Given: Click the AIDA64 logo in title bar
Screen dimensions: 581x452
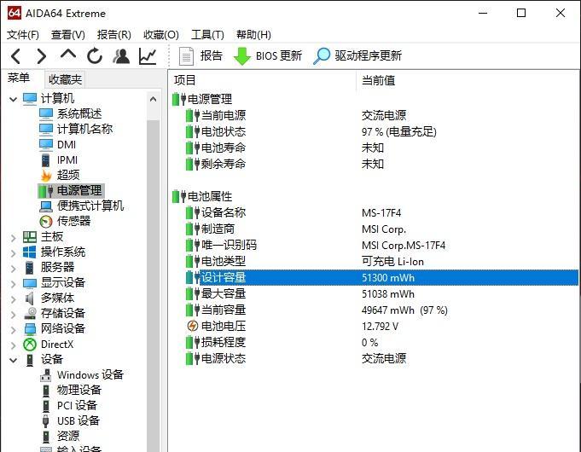Looking at the screenshot, I should [x=15, y=13].
